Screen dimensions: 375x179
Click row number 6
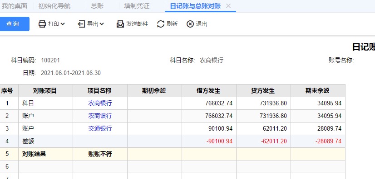coord(7,166)
